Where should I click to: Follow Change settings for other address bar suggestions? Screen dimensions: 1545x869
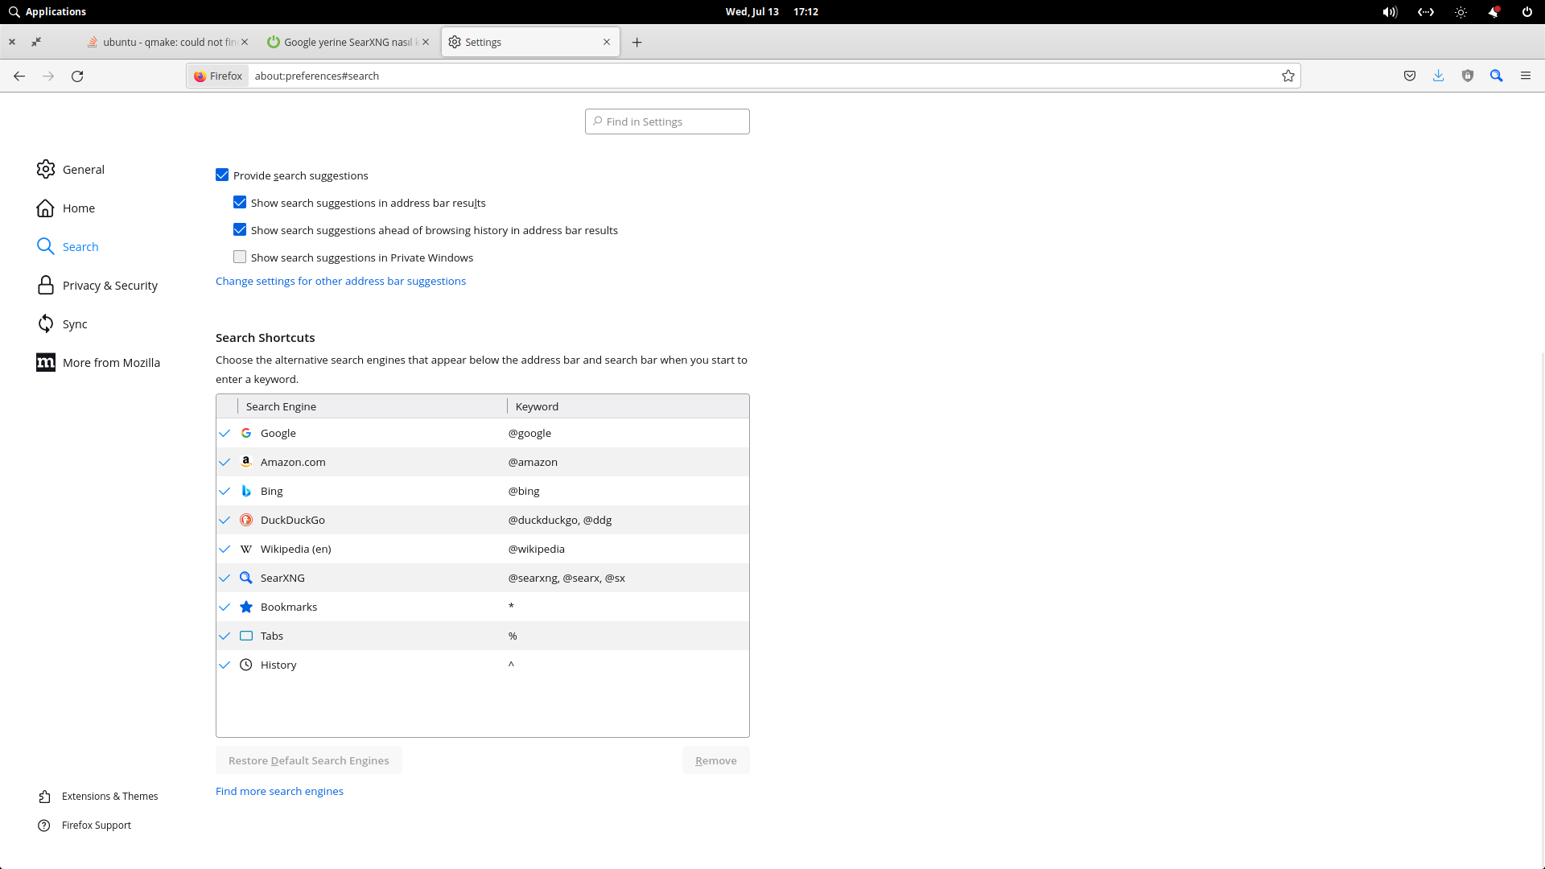tap(340, 281)
